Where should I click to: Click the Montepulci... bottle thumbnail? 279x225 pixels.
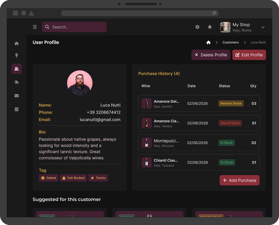[146, 142]
